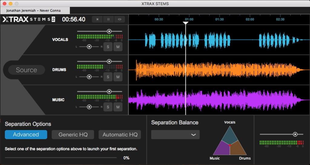Solo the Drums track
This screenshot has width=310, height=165.
pos(108,77)
